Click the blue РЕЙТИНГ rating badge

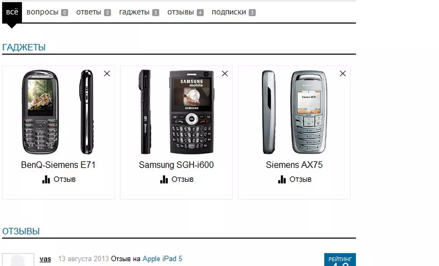click(340, 260)
